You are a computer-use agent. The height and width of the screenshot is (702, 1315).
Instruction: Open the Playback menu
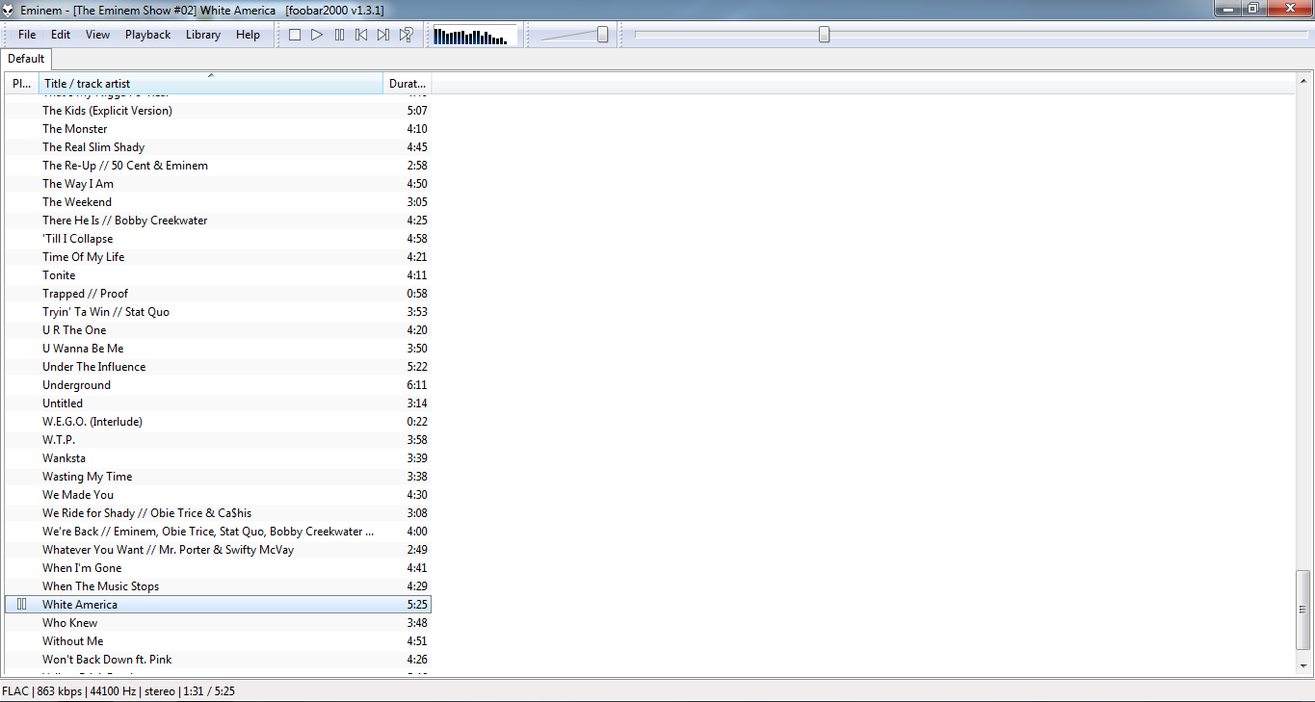point(147,35)
